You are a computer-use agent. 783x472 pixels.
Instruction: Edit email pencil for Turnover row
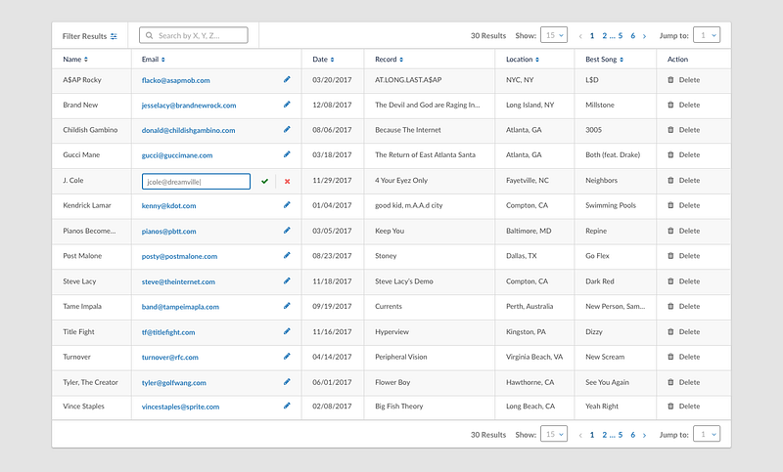(287, 356)
